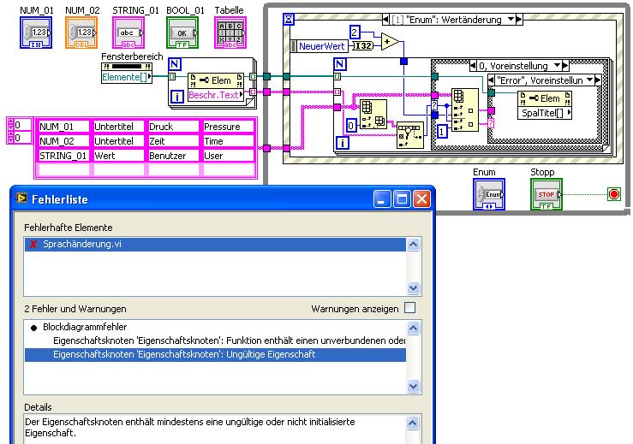Select the numeric constant 1 in case structure
Image resolution: width=633 pixels, height=444 pixels.
tap(442, 132)
